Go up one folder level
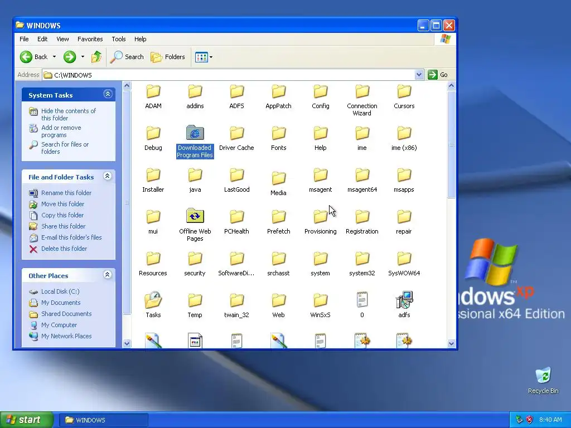 coord(96,57)
